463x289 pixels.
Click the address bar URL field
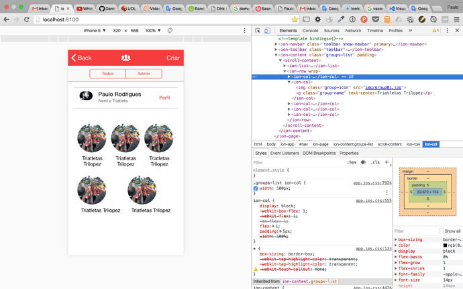(165, 19)
